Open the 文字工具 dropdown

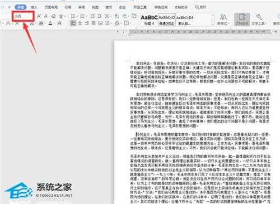click(x=259, y=20)
